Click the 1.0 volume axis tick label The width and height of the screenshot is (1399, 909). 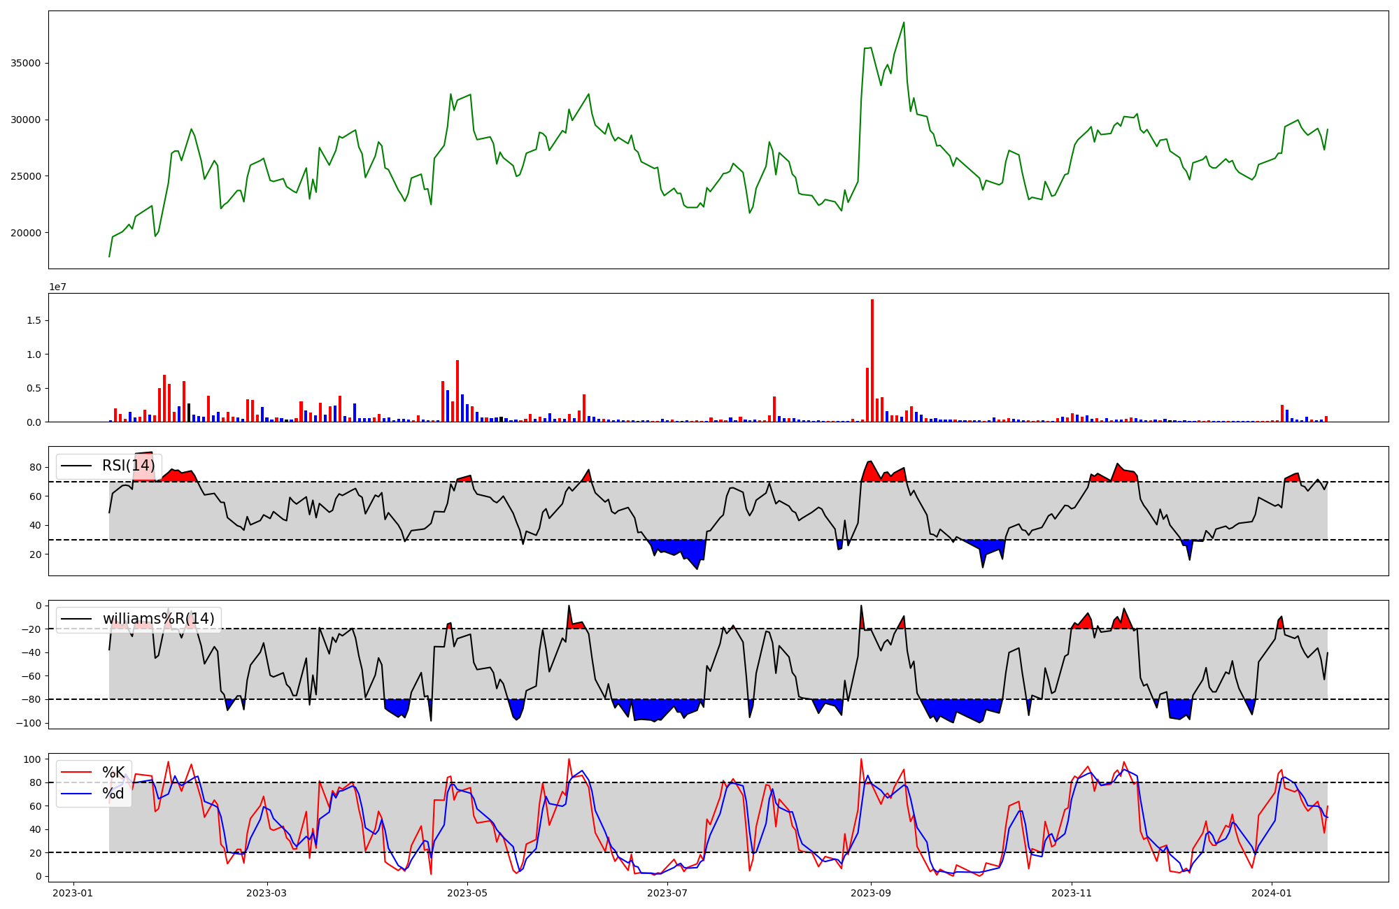pyautogui.click(x=34, y=355)
